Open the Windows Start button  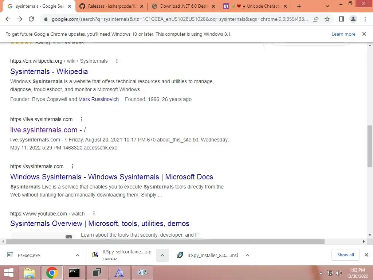point(9,273)
